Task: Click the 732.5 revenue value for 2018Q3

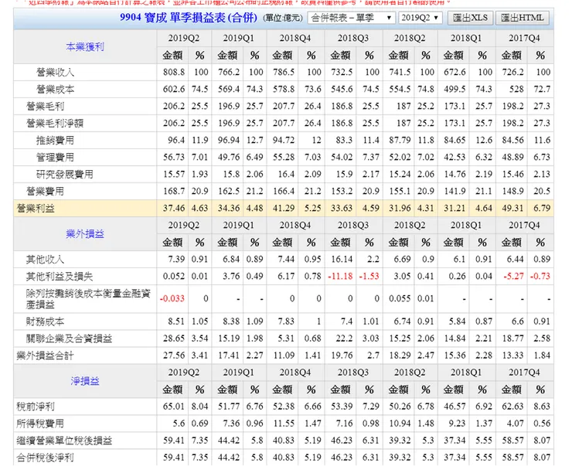Action: pyautogui.click(x=342, y=72)
